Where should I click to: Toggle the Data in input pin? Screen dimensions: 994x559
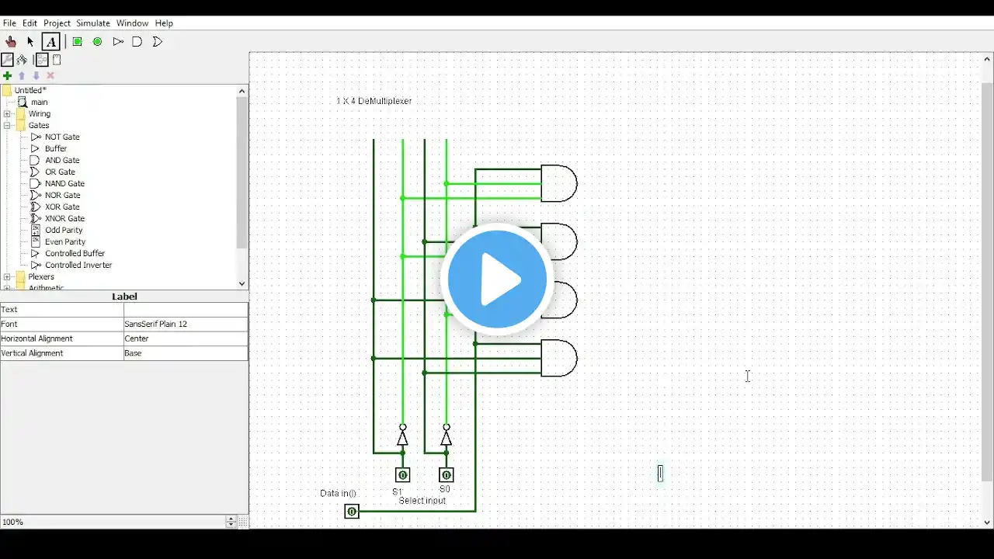coord(352,511)
